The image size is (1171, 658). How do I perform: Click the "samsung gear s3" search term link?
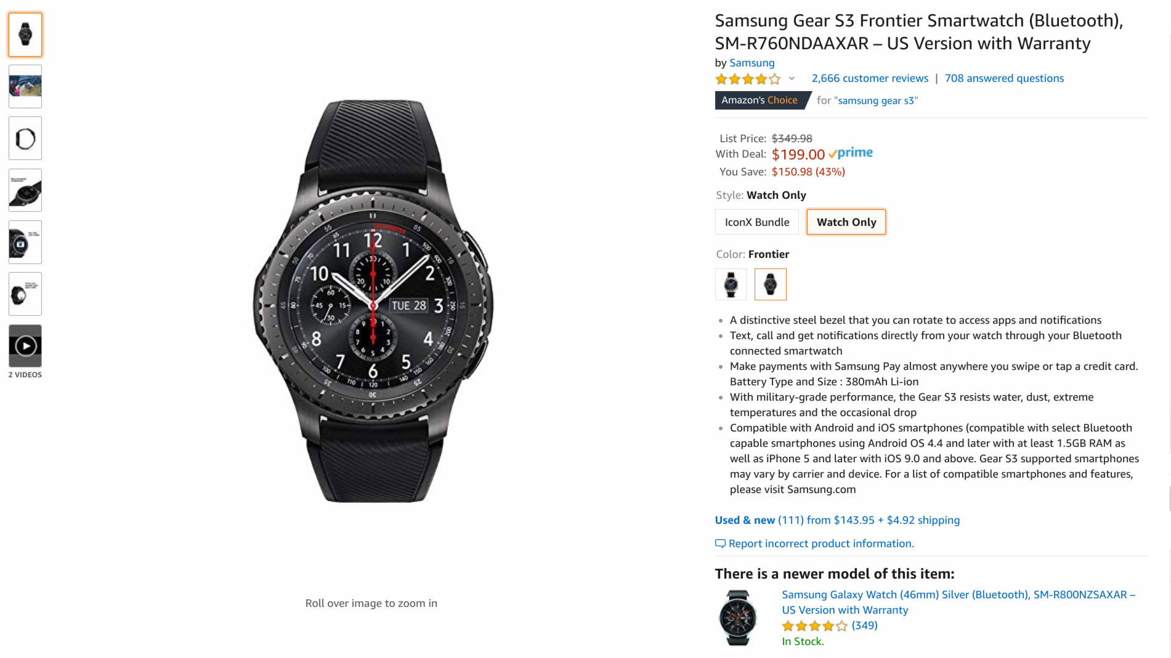click(875, 101)
